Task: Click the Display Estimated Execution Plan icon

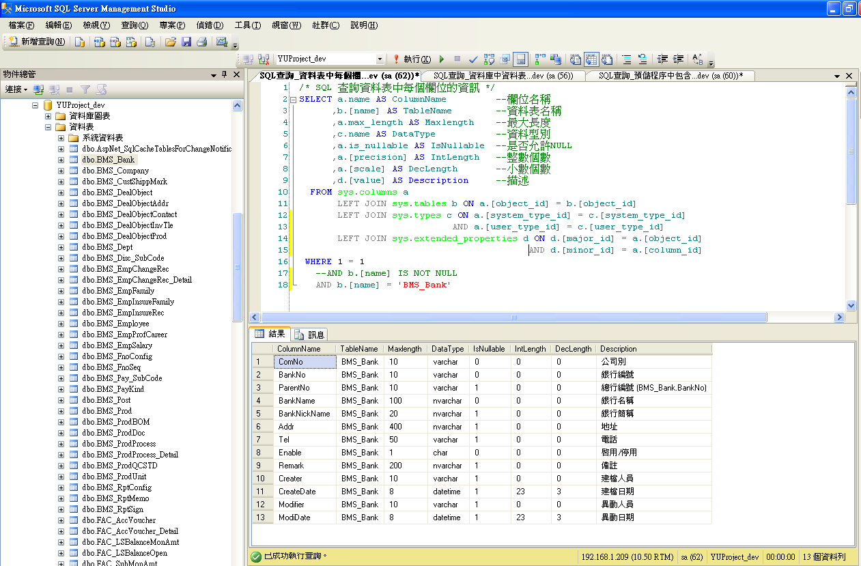Action: (489, 59)
